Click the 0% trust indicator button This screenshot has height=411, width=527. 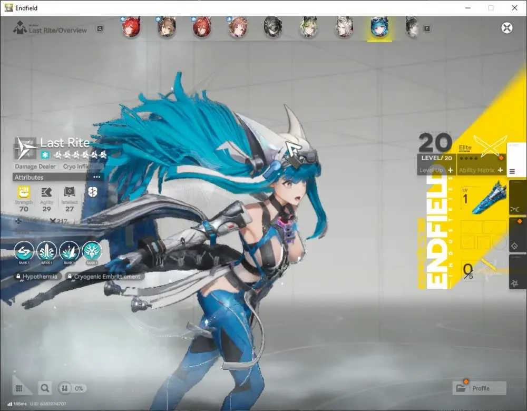pyautogui.click(x=72, y=388)
